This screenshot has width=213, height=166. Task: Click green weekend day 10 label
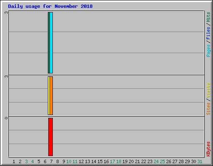69,161
